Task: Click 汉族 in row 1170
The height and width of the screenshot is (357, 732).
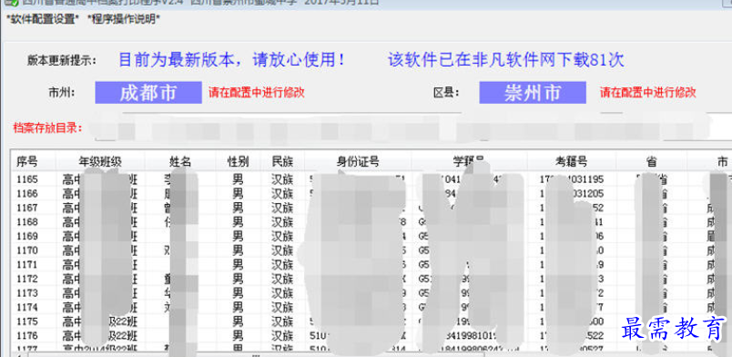Action: 282,250
